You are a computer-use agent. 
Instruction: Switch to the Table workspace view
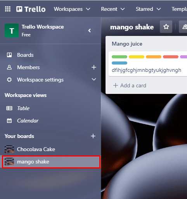(x=50, y=108)
